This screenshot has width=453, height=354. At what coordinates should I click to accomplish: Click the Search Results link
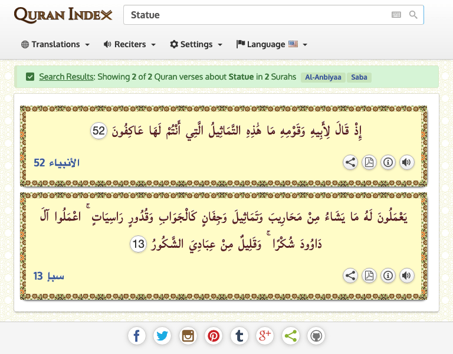click(66, 77)
